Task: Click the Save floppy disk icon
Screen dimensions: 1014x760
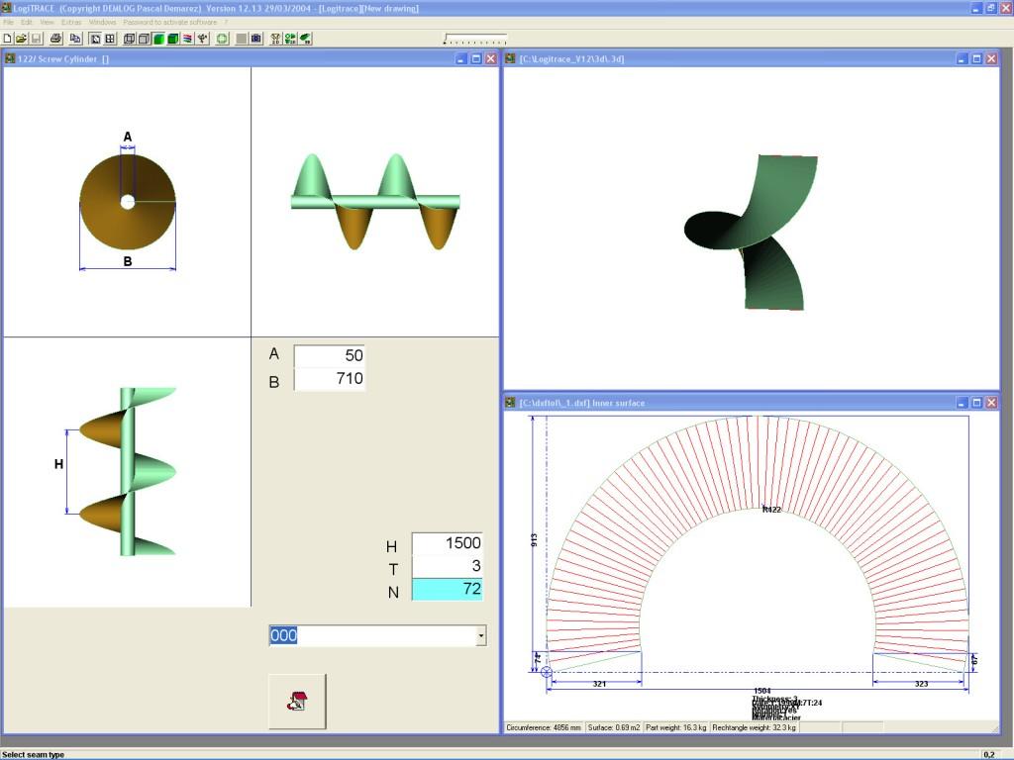Action: click(x=37, y=39)
